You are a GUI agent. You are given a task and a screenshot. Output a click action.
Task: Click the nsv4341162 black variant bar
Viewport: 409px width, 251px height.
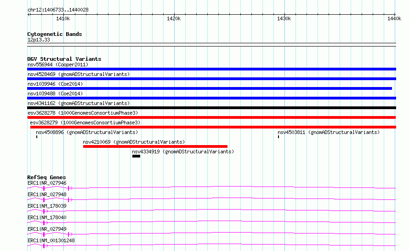(x=211, y=108)
